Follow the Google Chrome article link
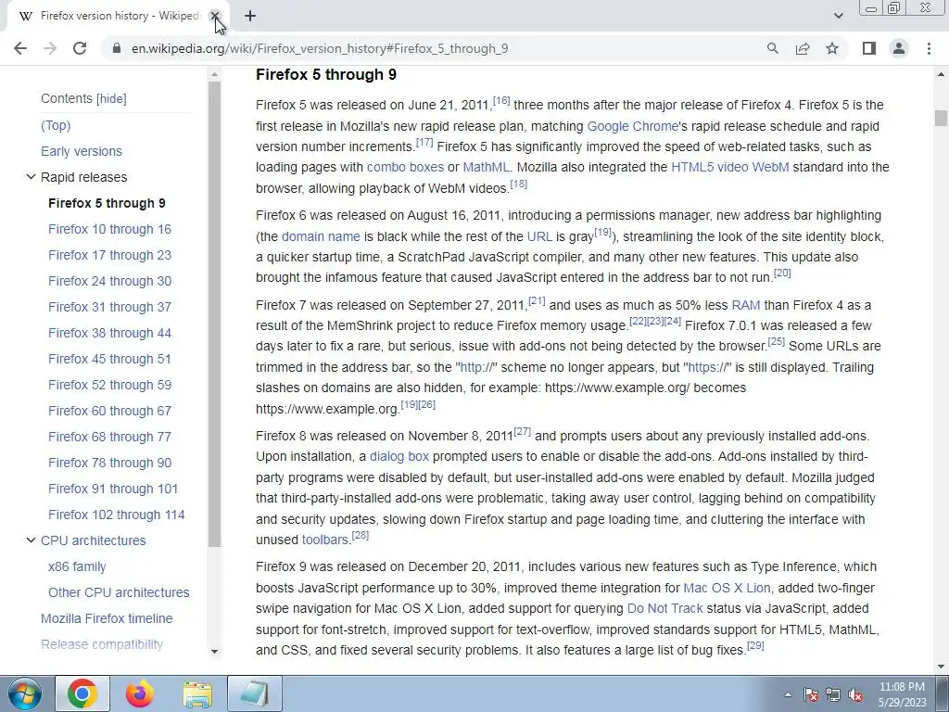 point(632,126)
